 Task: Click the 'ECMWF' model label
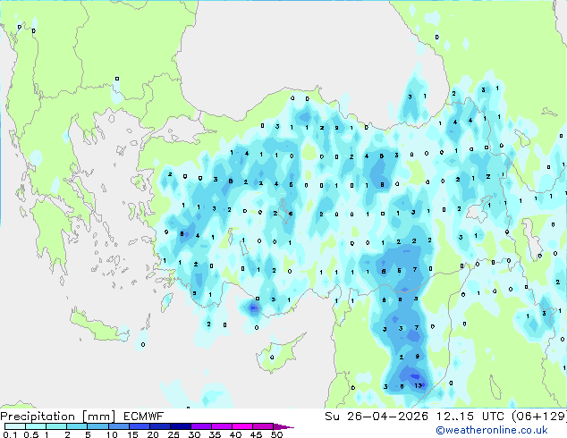144,417
